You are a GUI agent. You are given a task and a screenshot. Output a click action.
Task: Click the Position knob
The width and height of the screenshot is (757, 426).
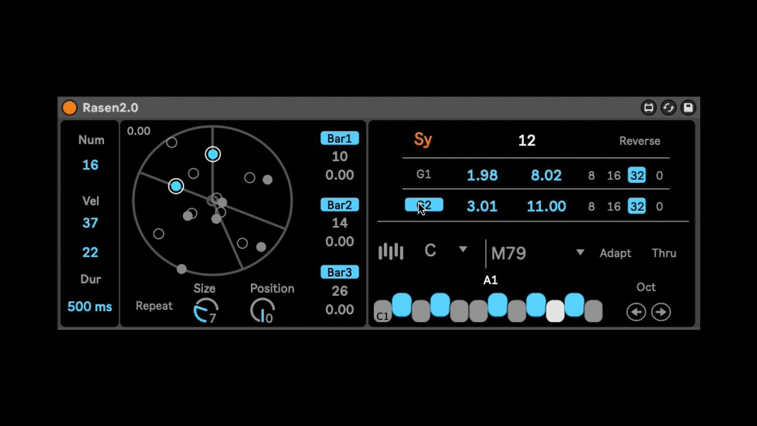[x=263, y=311]
